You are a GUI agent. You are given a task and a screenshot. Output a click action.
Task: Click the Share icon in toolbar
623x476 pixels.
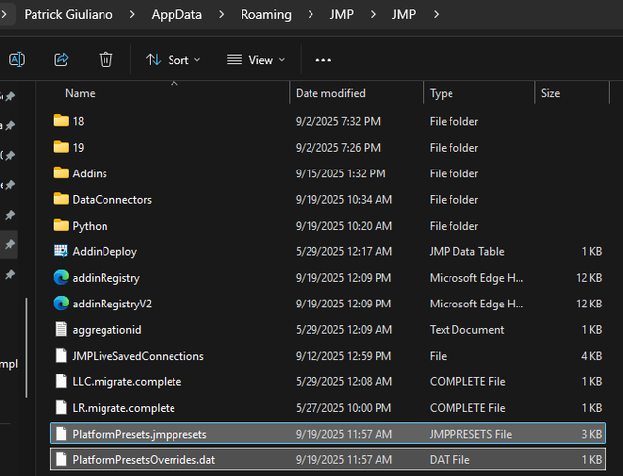click(61, 60)
